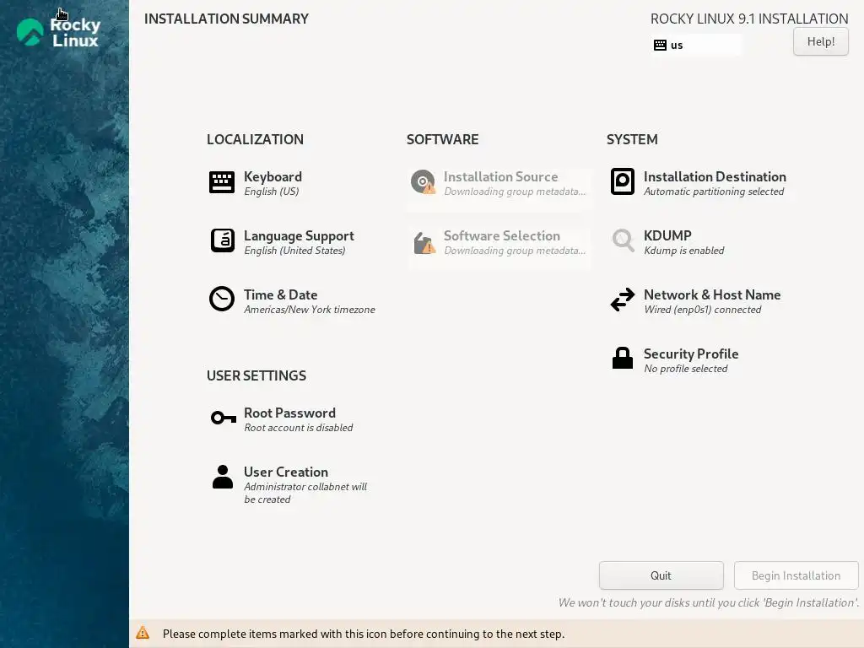The image size is (864, 648).
Task: Click the Language Support icon
Action: tap(223, 240)
